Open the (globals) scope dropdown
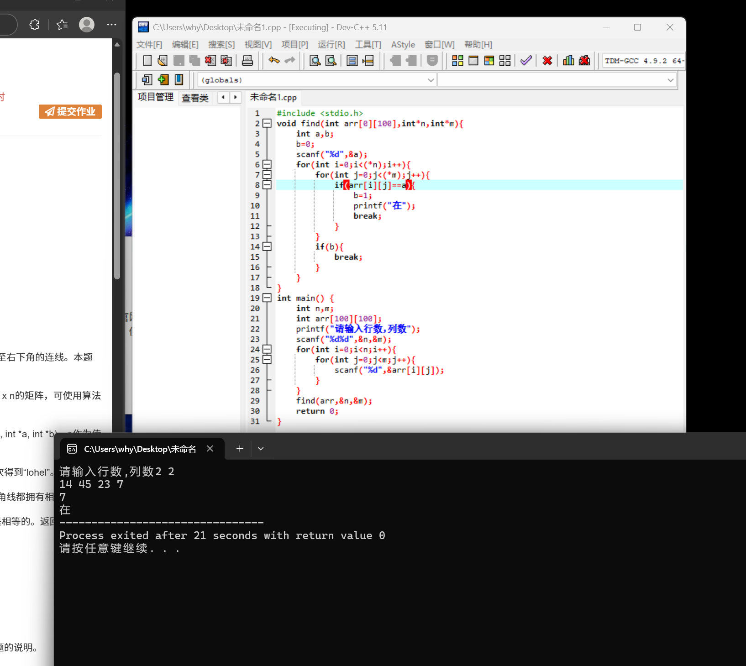The height and width of the screenshot is (666, 746). coord(317,80)
